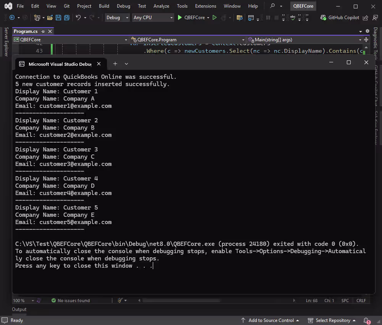
Task: Open the Server Explorer side tab
Action: pyautogui.click(x=6, y=42)
